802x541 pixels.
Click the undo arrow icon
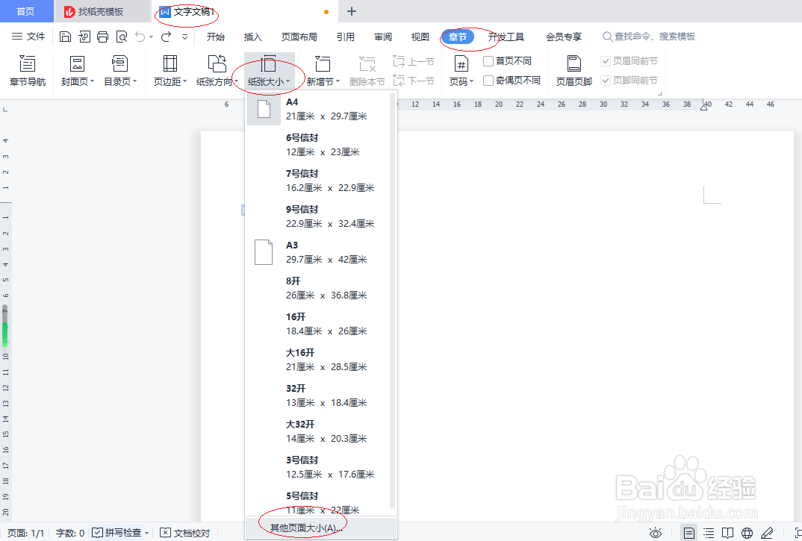140,37
